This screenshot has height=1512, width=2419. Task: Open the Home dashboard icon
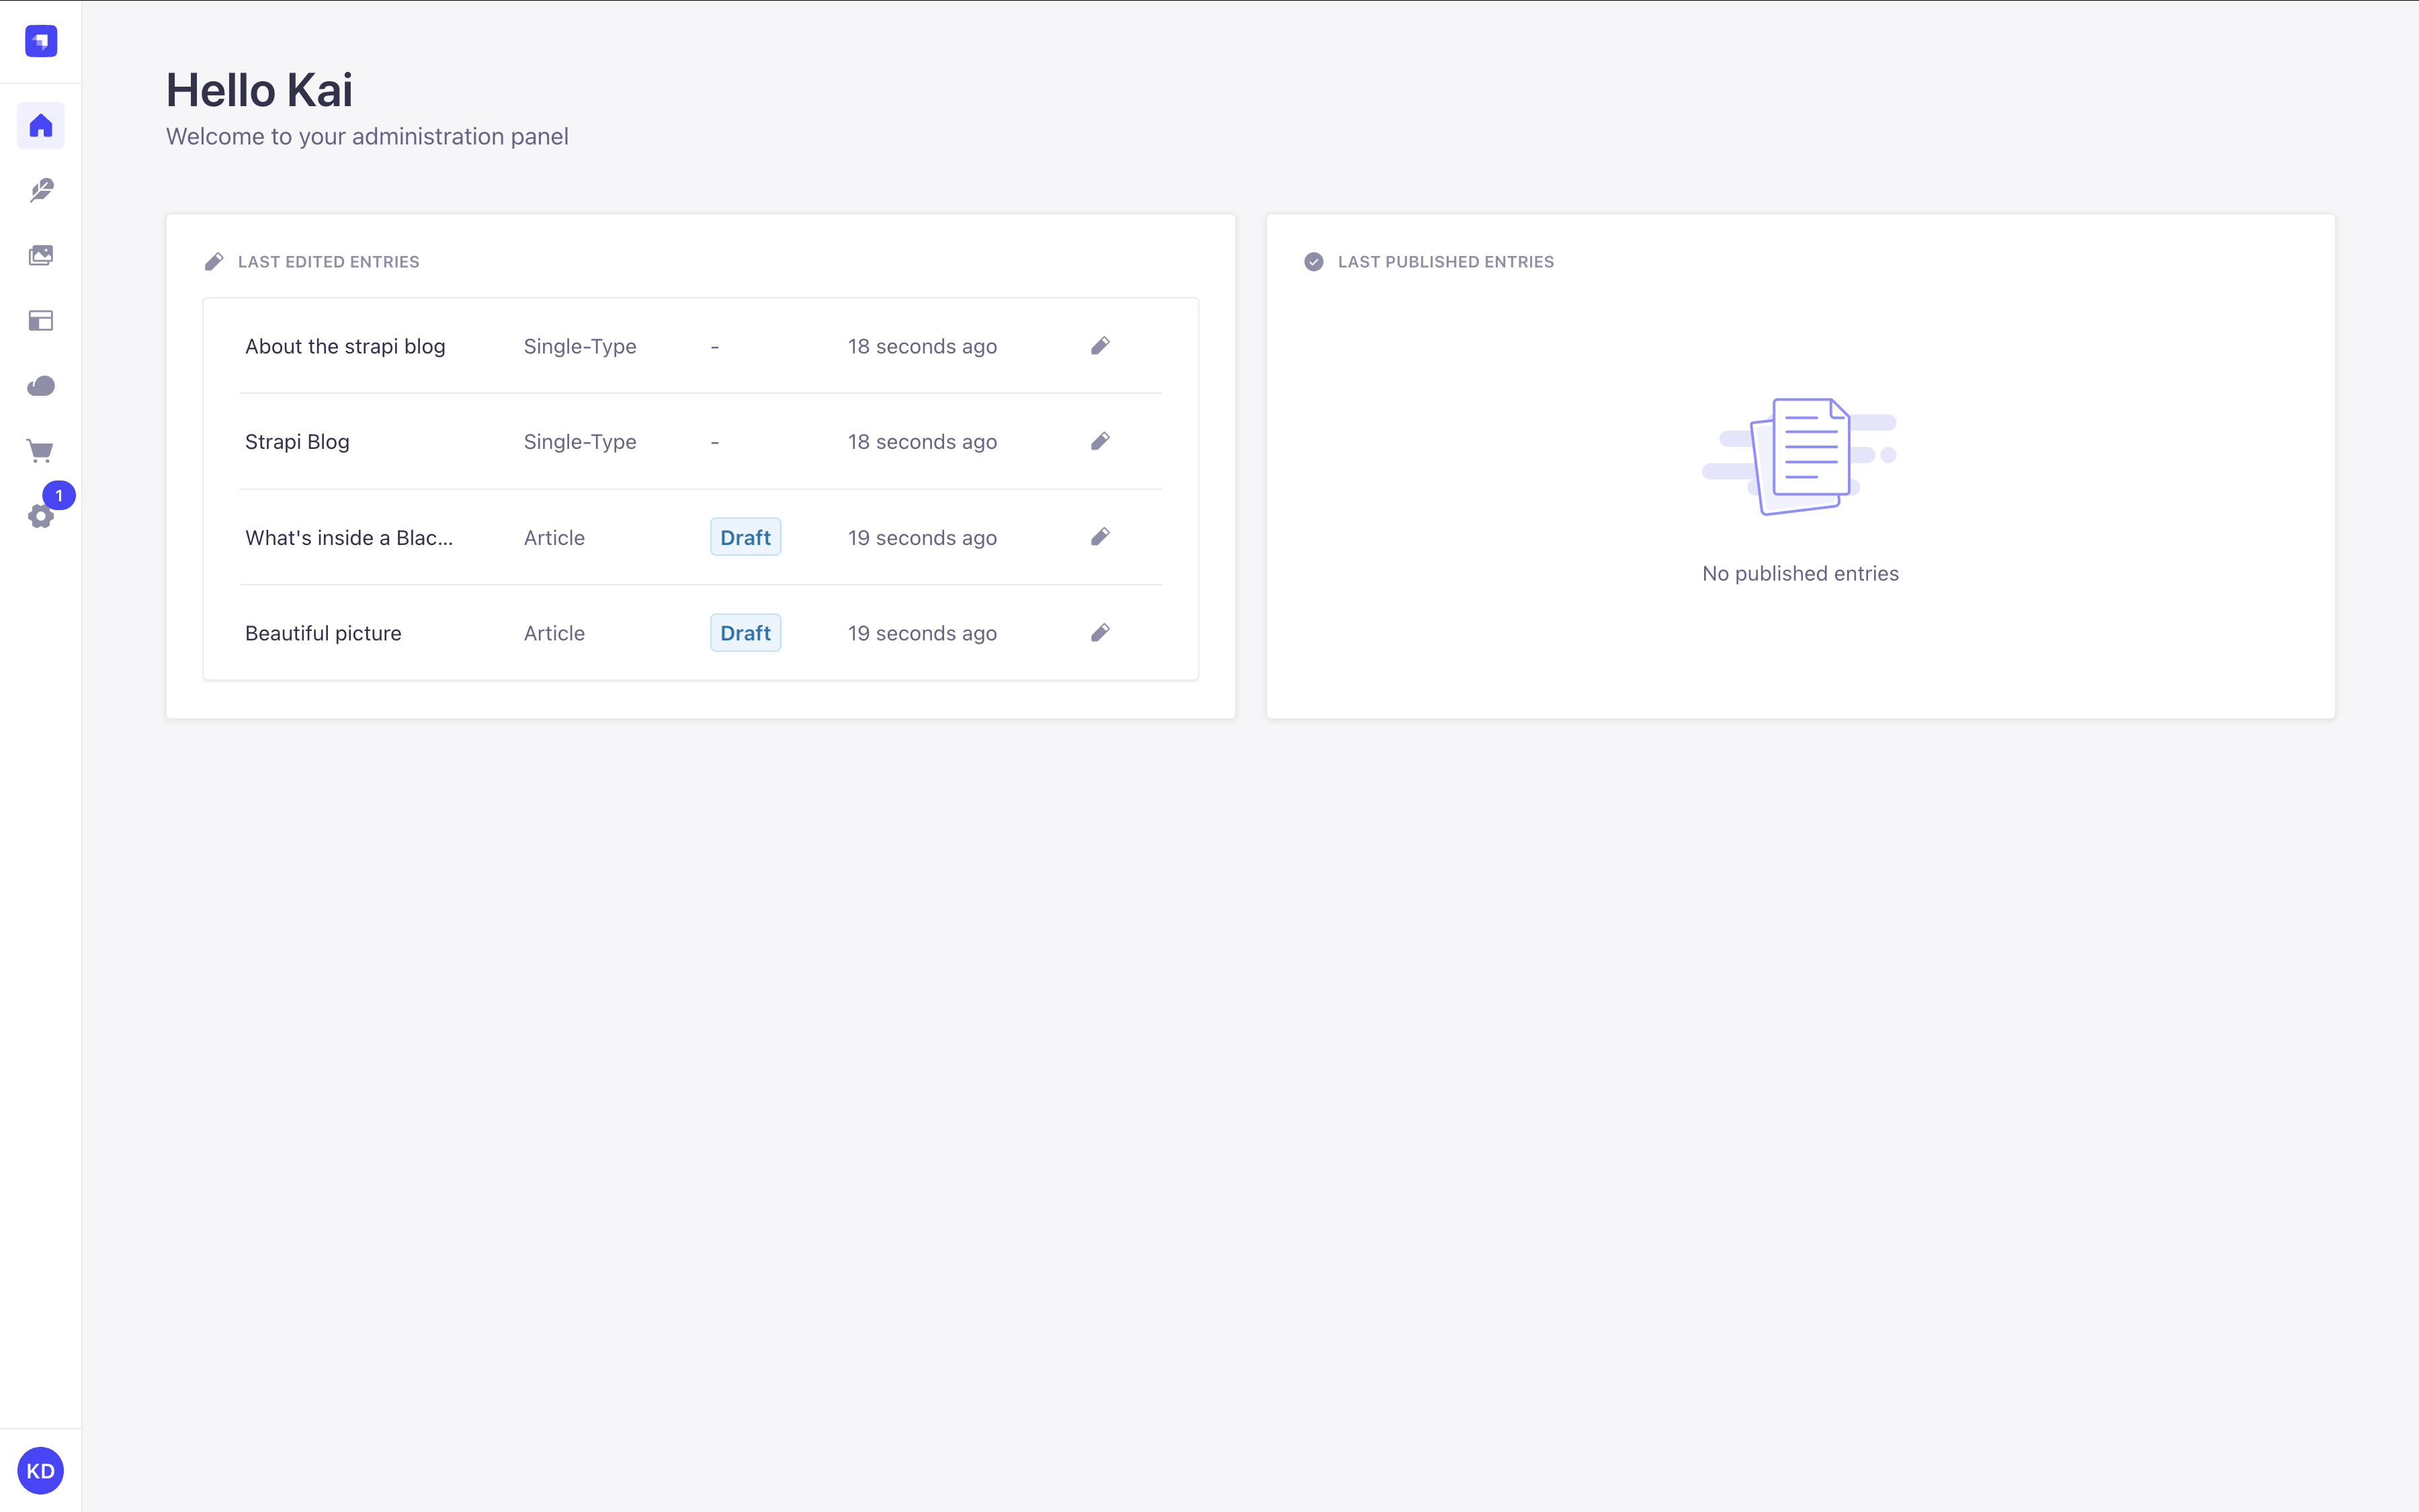pos(40,125)
